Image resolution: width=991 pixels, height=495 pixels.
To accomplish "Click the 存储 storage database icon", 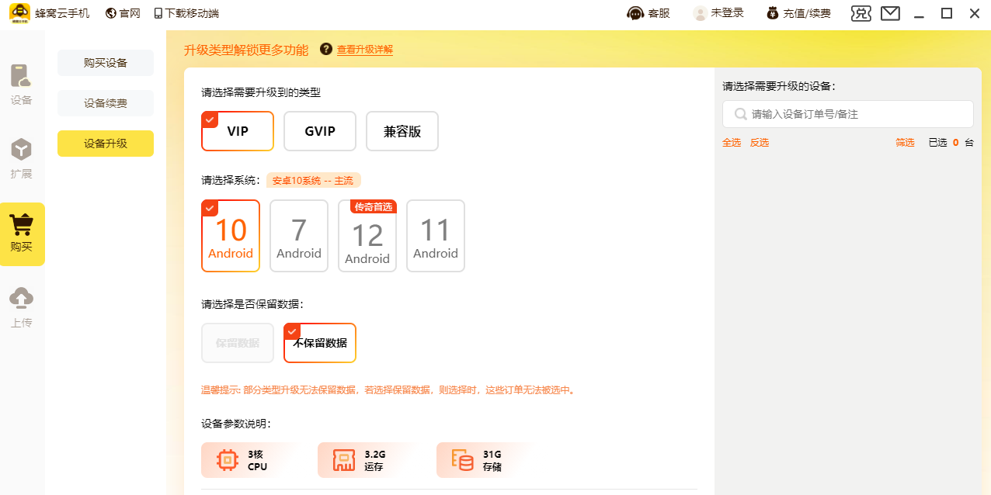I will [463, 460].
